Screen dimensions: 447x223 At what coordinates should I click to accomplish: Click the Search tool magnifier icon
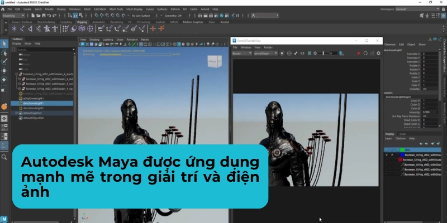4,157
